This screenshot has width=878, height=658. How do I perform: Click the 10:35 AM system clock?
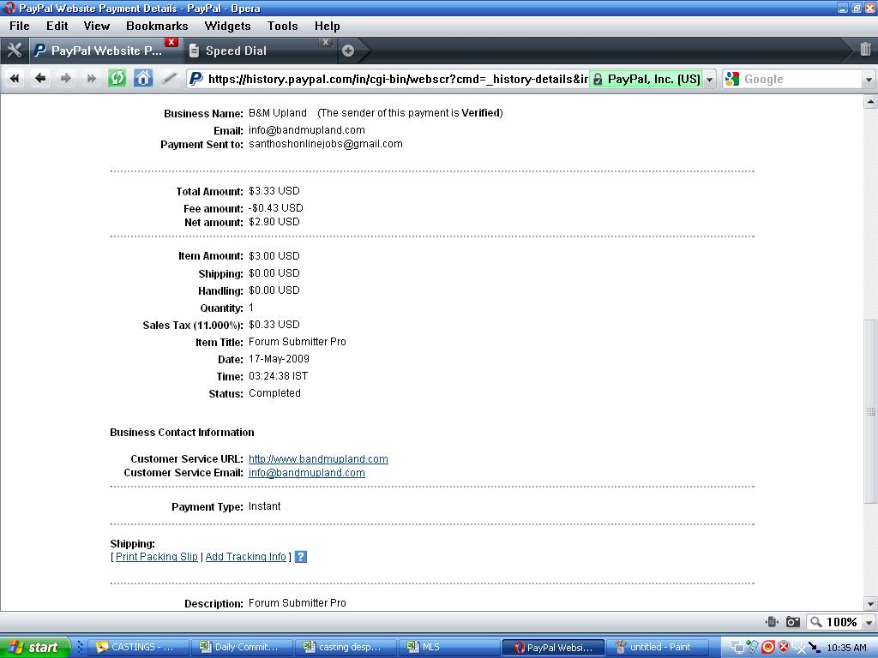846,648
